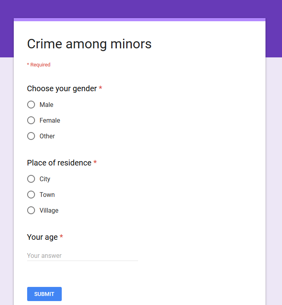Click the Your age question heading

point(42,237)
